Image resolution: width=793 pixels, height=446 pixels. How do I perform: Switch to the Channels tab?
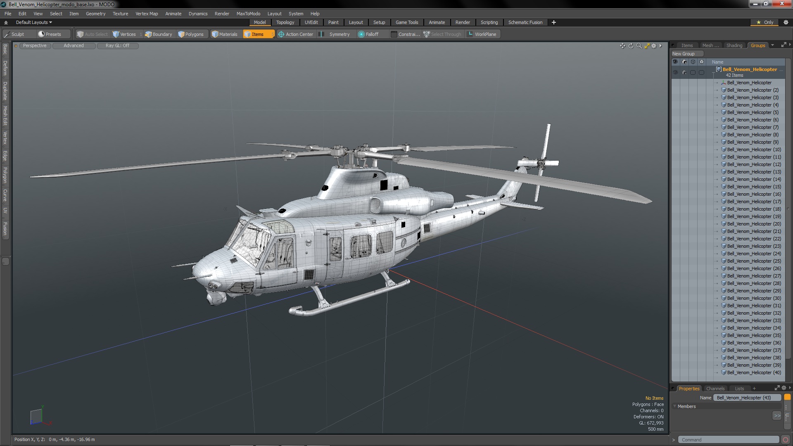click(715, 389)
